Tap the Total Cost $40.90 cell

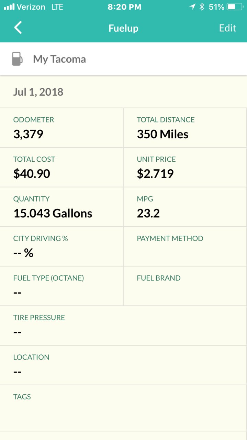pos(61,167)
